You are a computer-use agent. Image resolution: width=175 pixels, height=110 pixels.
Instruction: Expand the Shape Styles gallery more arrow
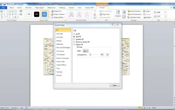click(49, 17)
